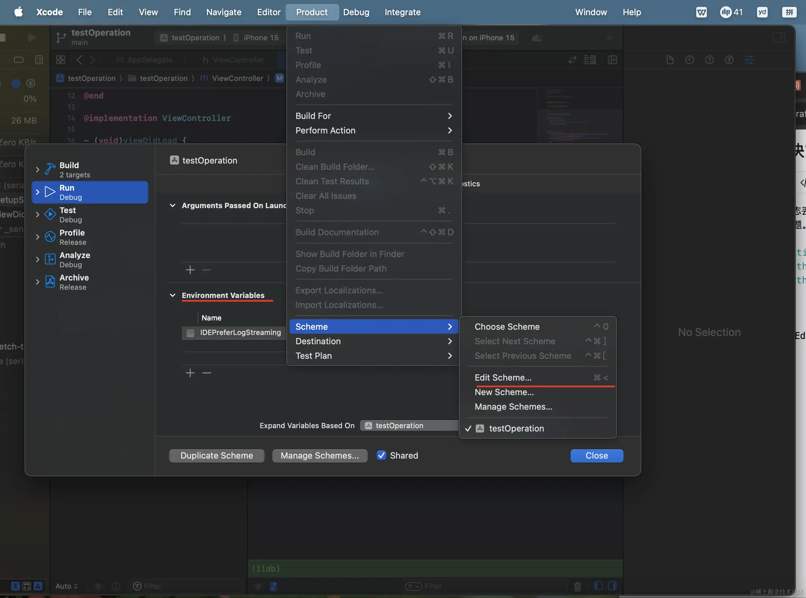Viewport: 806px width, 598px height.
Task: Show the Attributes inspector sliders icon
Action: click(x=749, y=60)
